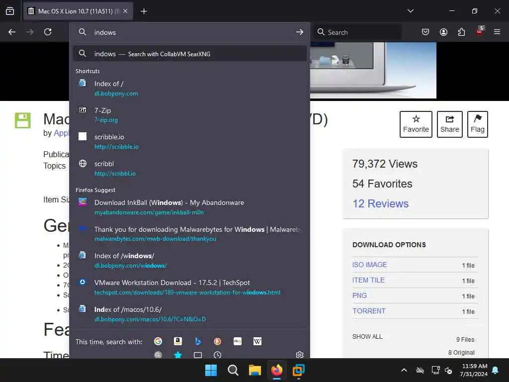The image size is (509, 382).
Task: Choose Search with CollabVM SearXNG suggestion
Action: click(190, 54)
